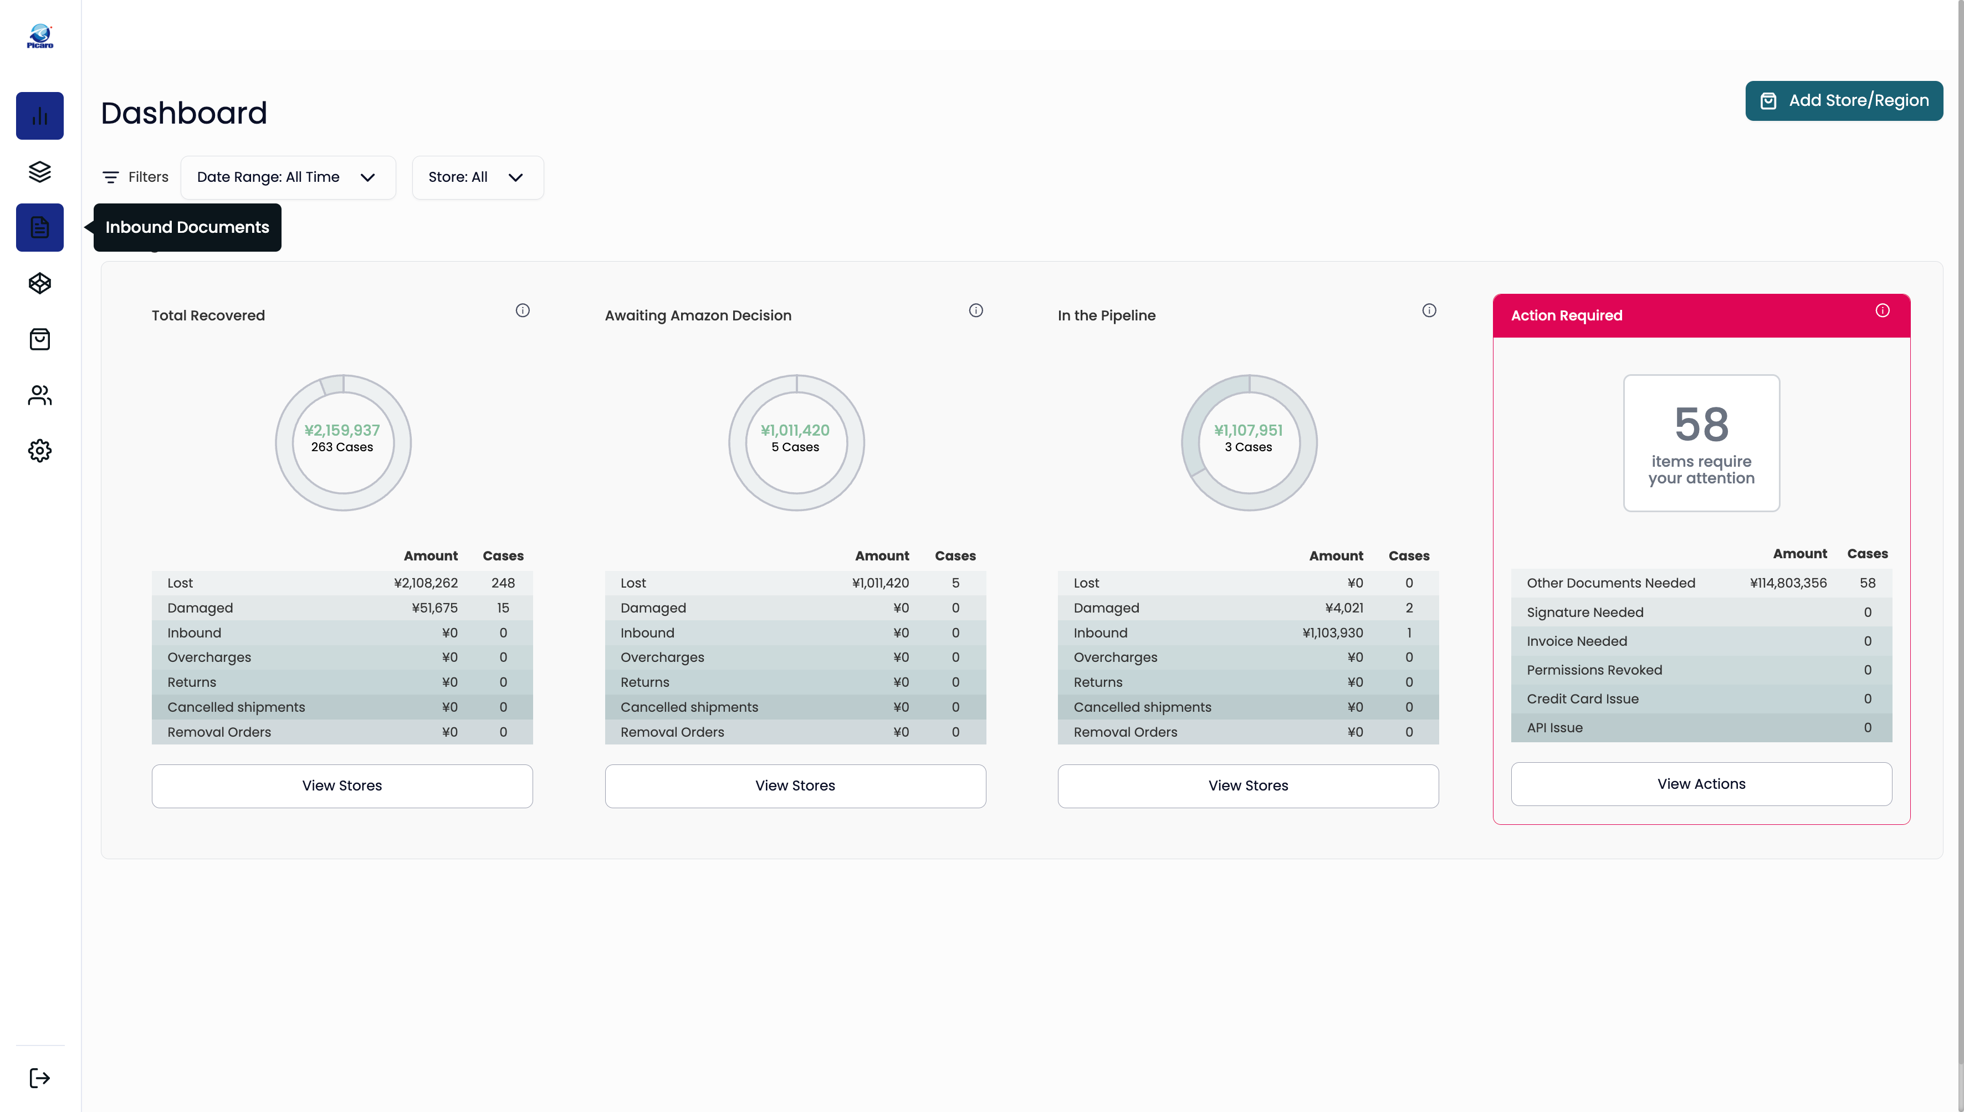The height and width of the screenshot is (1112, 1964).
Task: Click the ¥1,011,420 Awaiting donut chart
Action: [796, 442]
